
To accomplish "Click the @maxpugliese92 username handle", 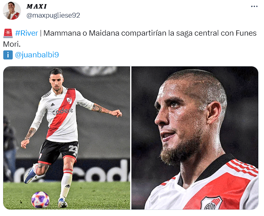I will point(53,15).
